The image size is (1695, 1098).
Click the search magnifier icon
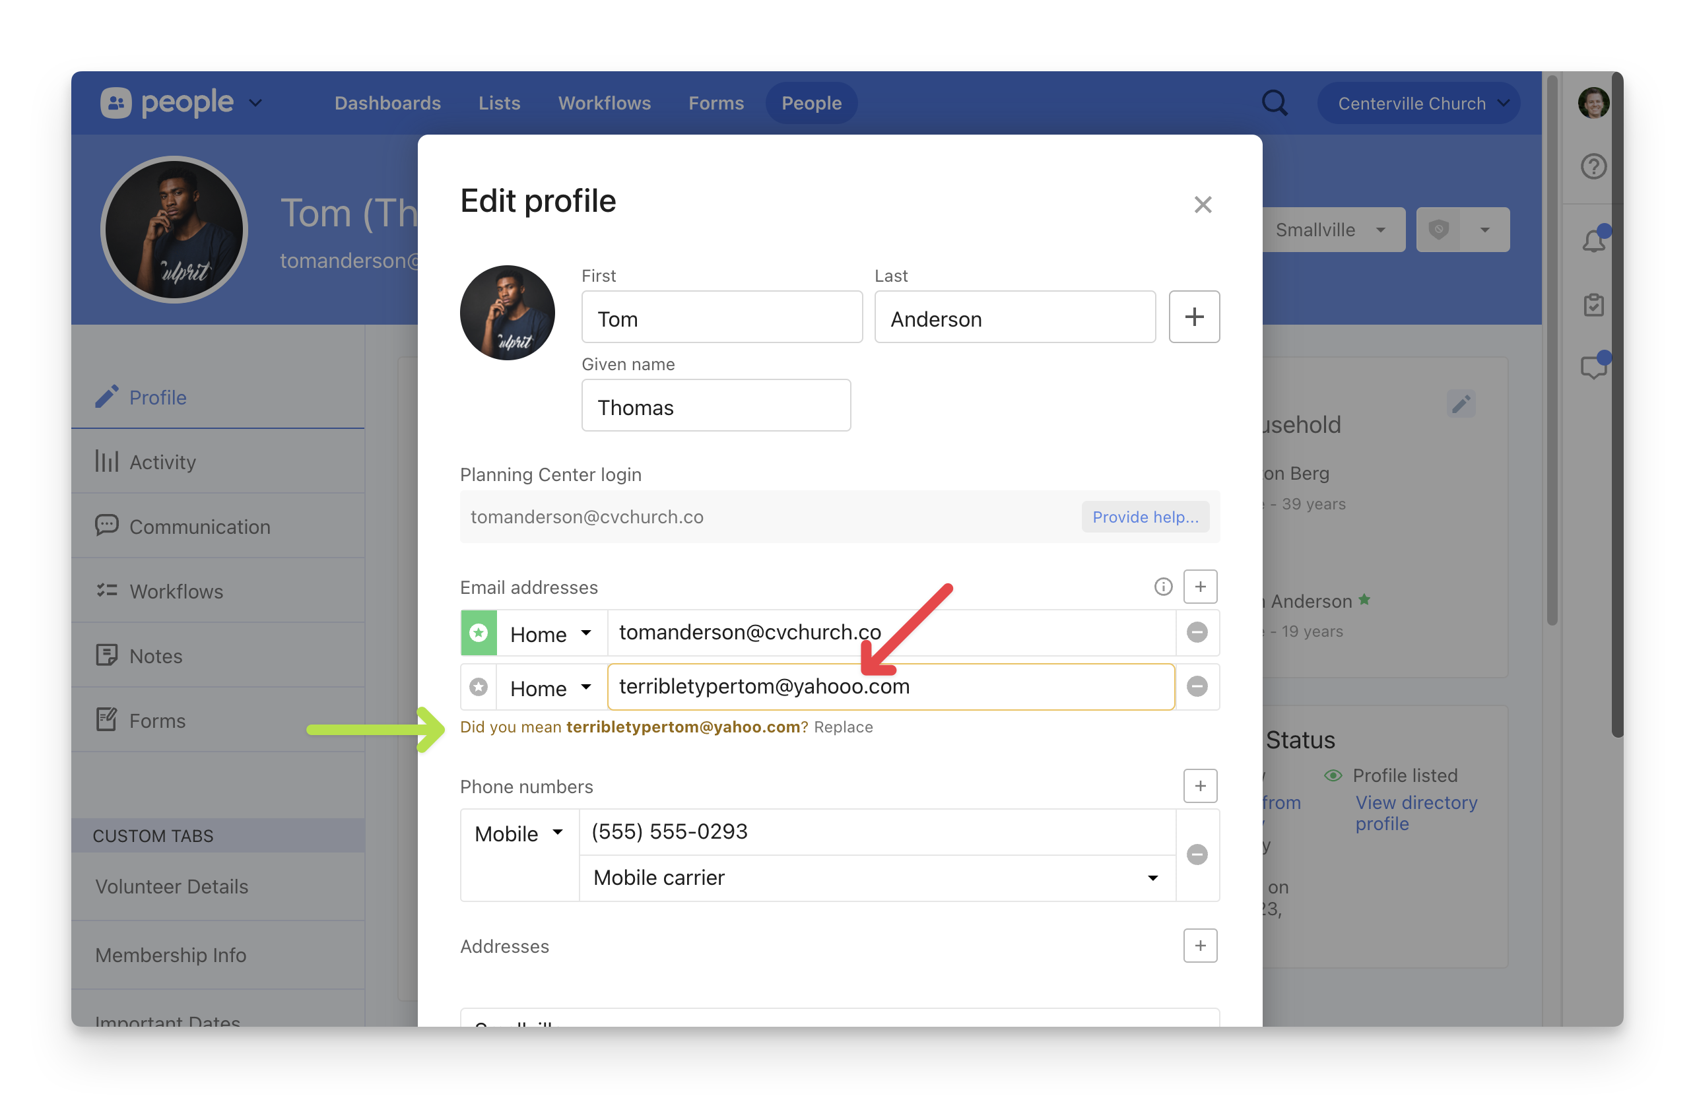1274,103
